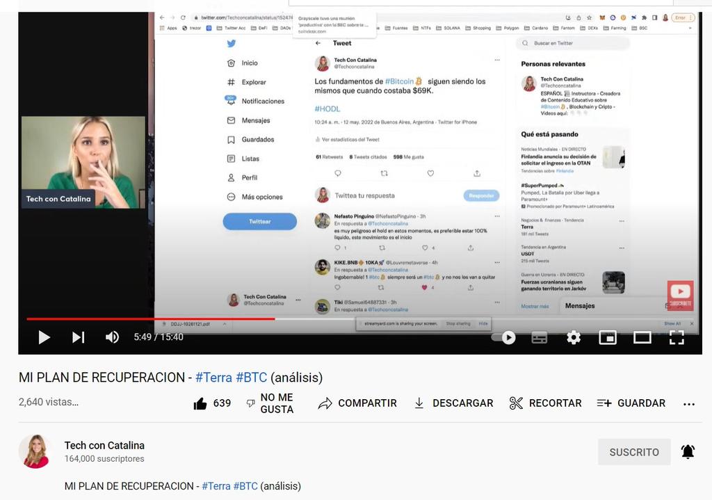This screenshot has height=500, width=712.
Task: Click retweet icon under main tweet
Action: coord(384,173)
